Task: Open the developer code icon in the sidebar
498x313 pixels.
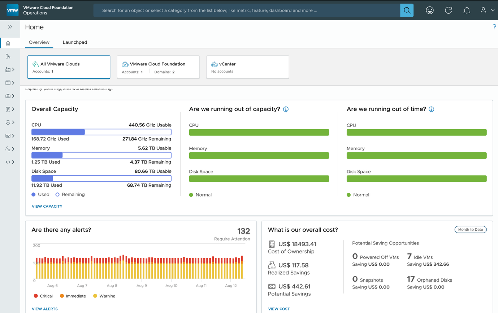Action: pos(8,162)
